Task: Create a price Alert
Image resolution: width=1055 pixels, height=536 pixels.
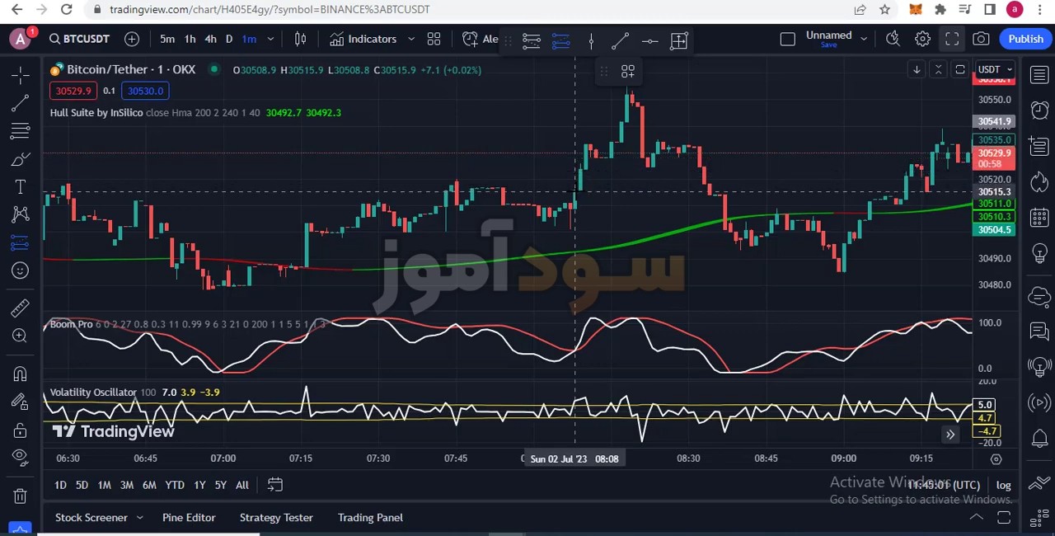Action: (x=481, y=39)
